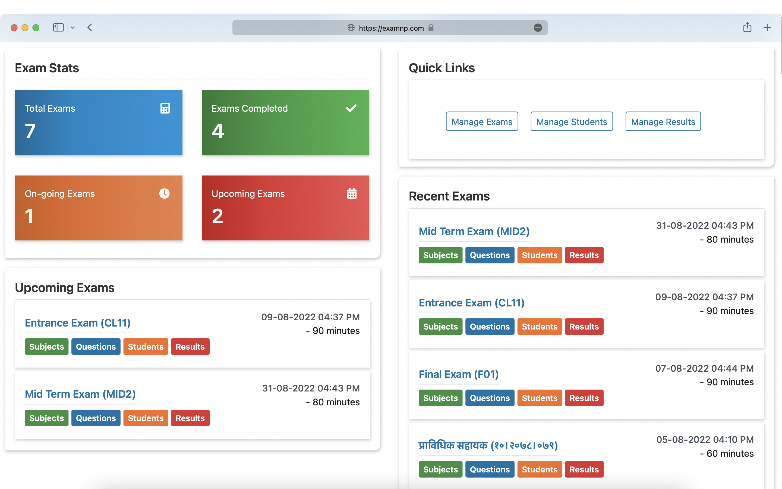Viewport: 782px width, 489px height.
Task: Click the calendar icon on Upcoming Exams
Action: pyautogui.click(x=351, y=194)
